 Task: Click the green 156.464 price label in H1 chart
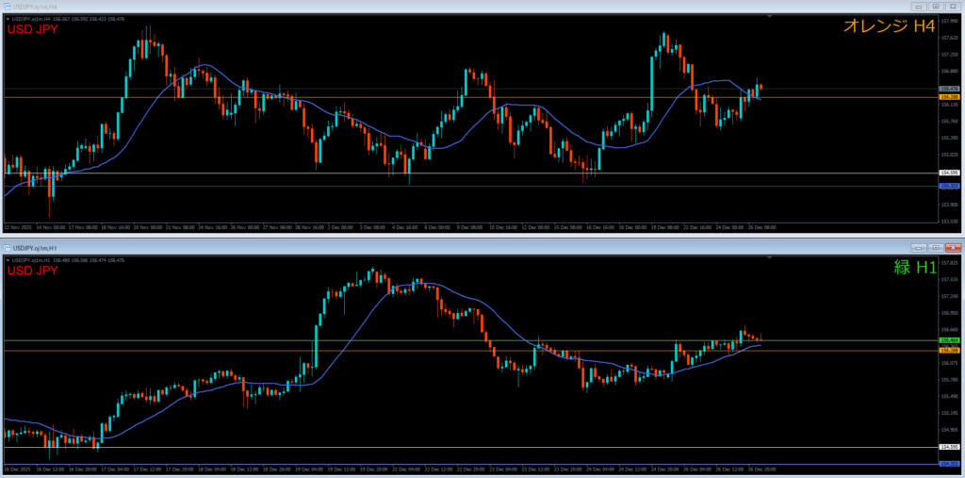[949, 340]
